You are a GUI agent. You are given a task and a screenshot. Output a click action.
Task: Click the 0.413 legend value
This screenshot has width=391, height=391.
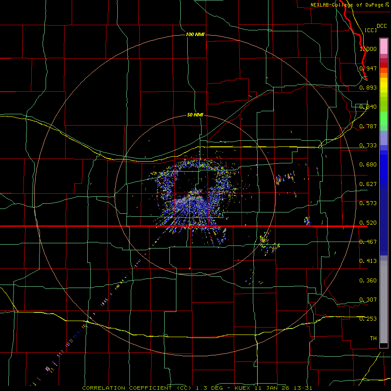368,261
